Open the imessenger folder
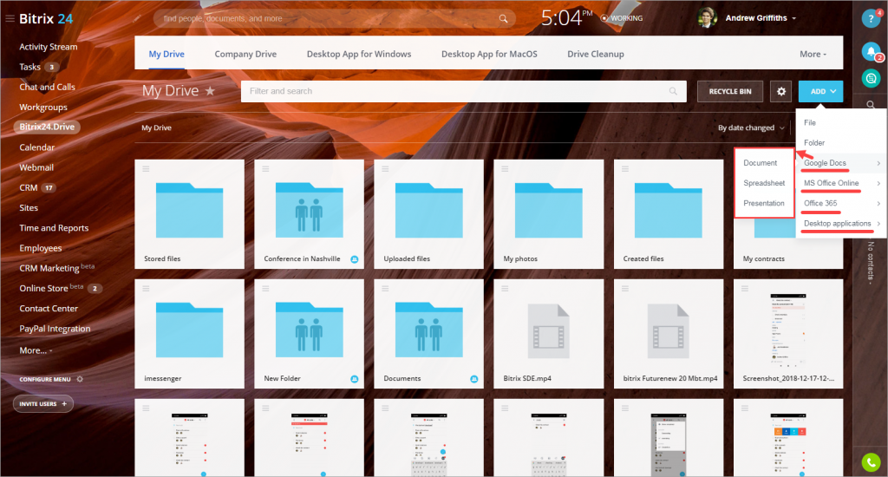888x477 pixels. [x=189, y=334]
